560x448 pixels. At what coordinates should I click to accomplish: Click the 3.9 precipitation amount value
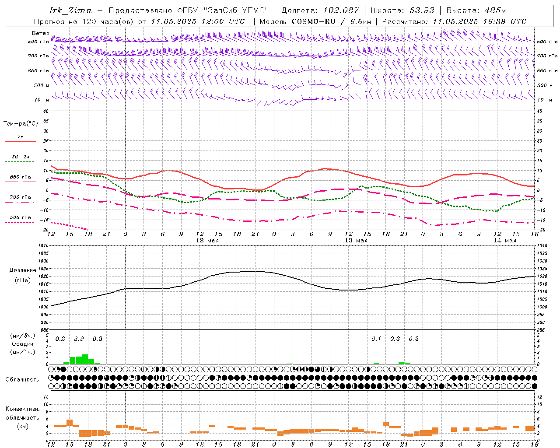point(79,339)
